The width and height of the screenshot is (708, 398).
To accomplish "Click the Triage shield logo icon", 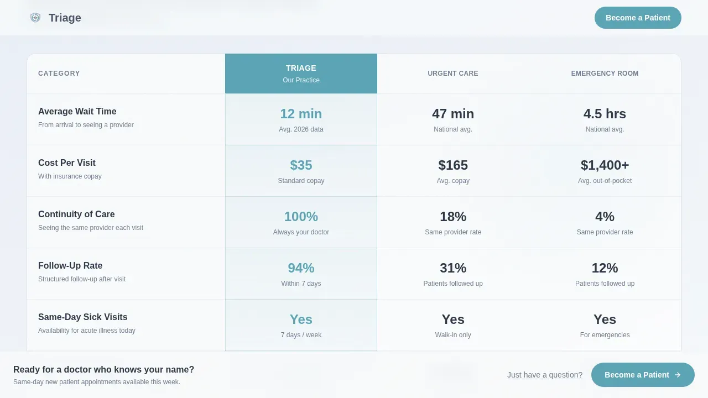I will tap(35, 18).
